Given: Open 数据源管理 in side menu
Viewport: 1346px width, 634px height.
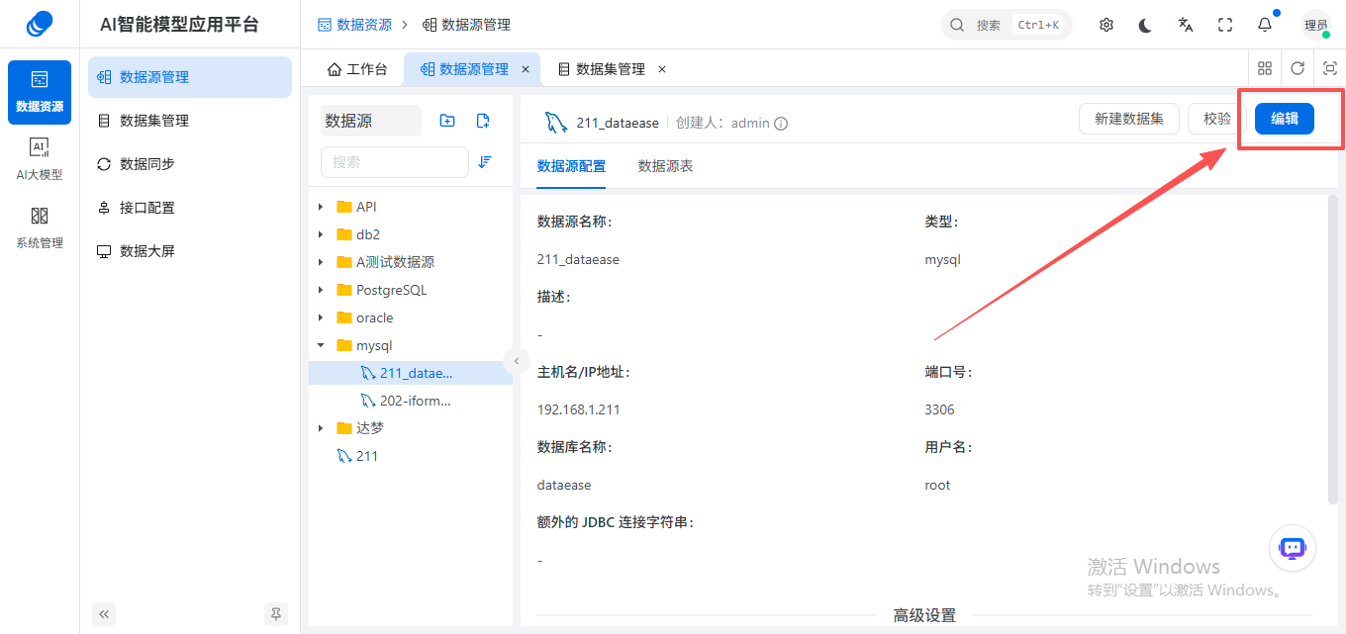Looking at the screenshot, I should point(190,77).
